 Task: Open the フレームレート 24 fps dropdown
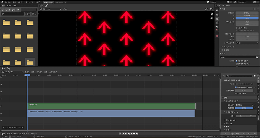(x=247, y=43)
